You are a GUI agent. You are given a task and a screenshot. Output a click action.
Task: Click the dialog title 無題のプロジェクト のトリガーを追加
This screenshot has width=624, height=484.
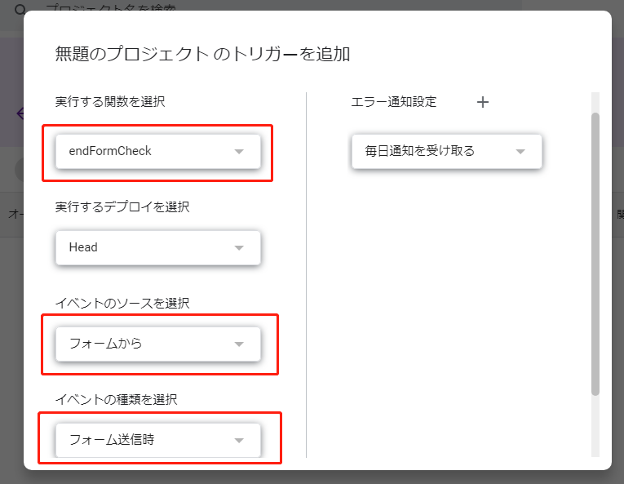click(202, 54)
